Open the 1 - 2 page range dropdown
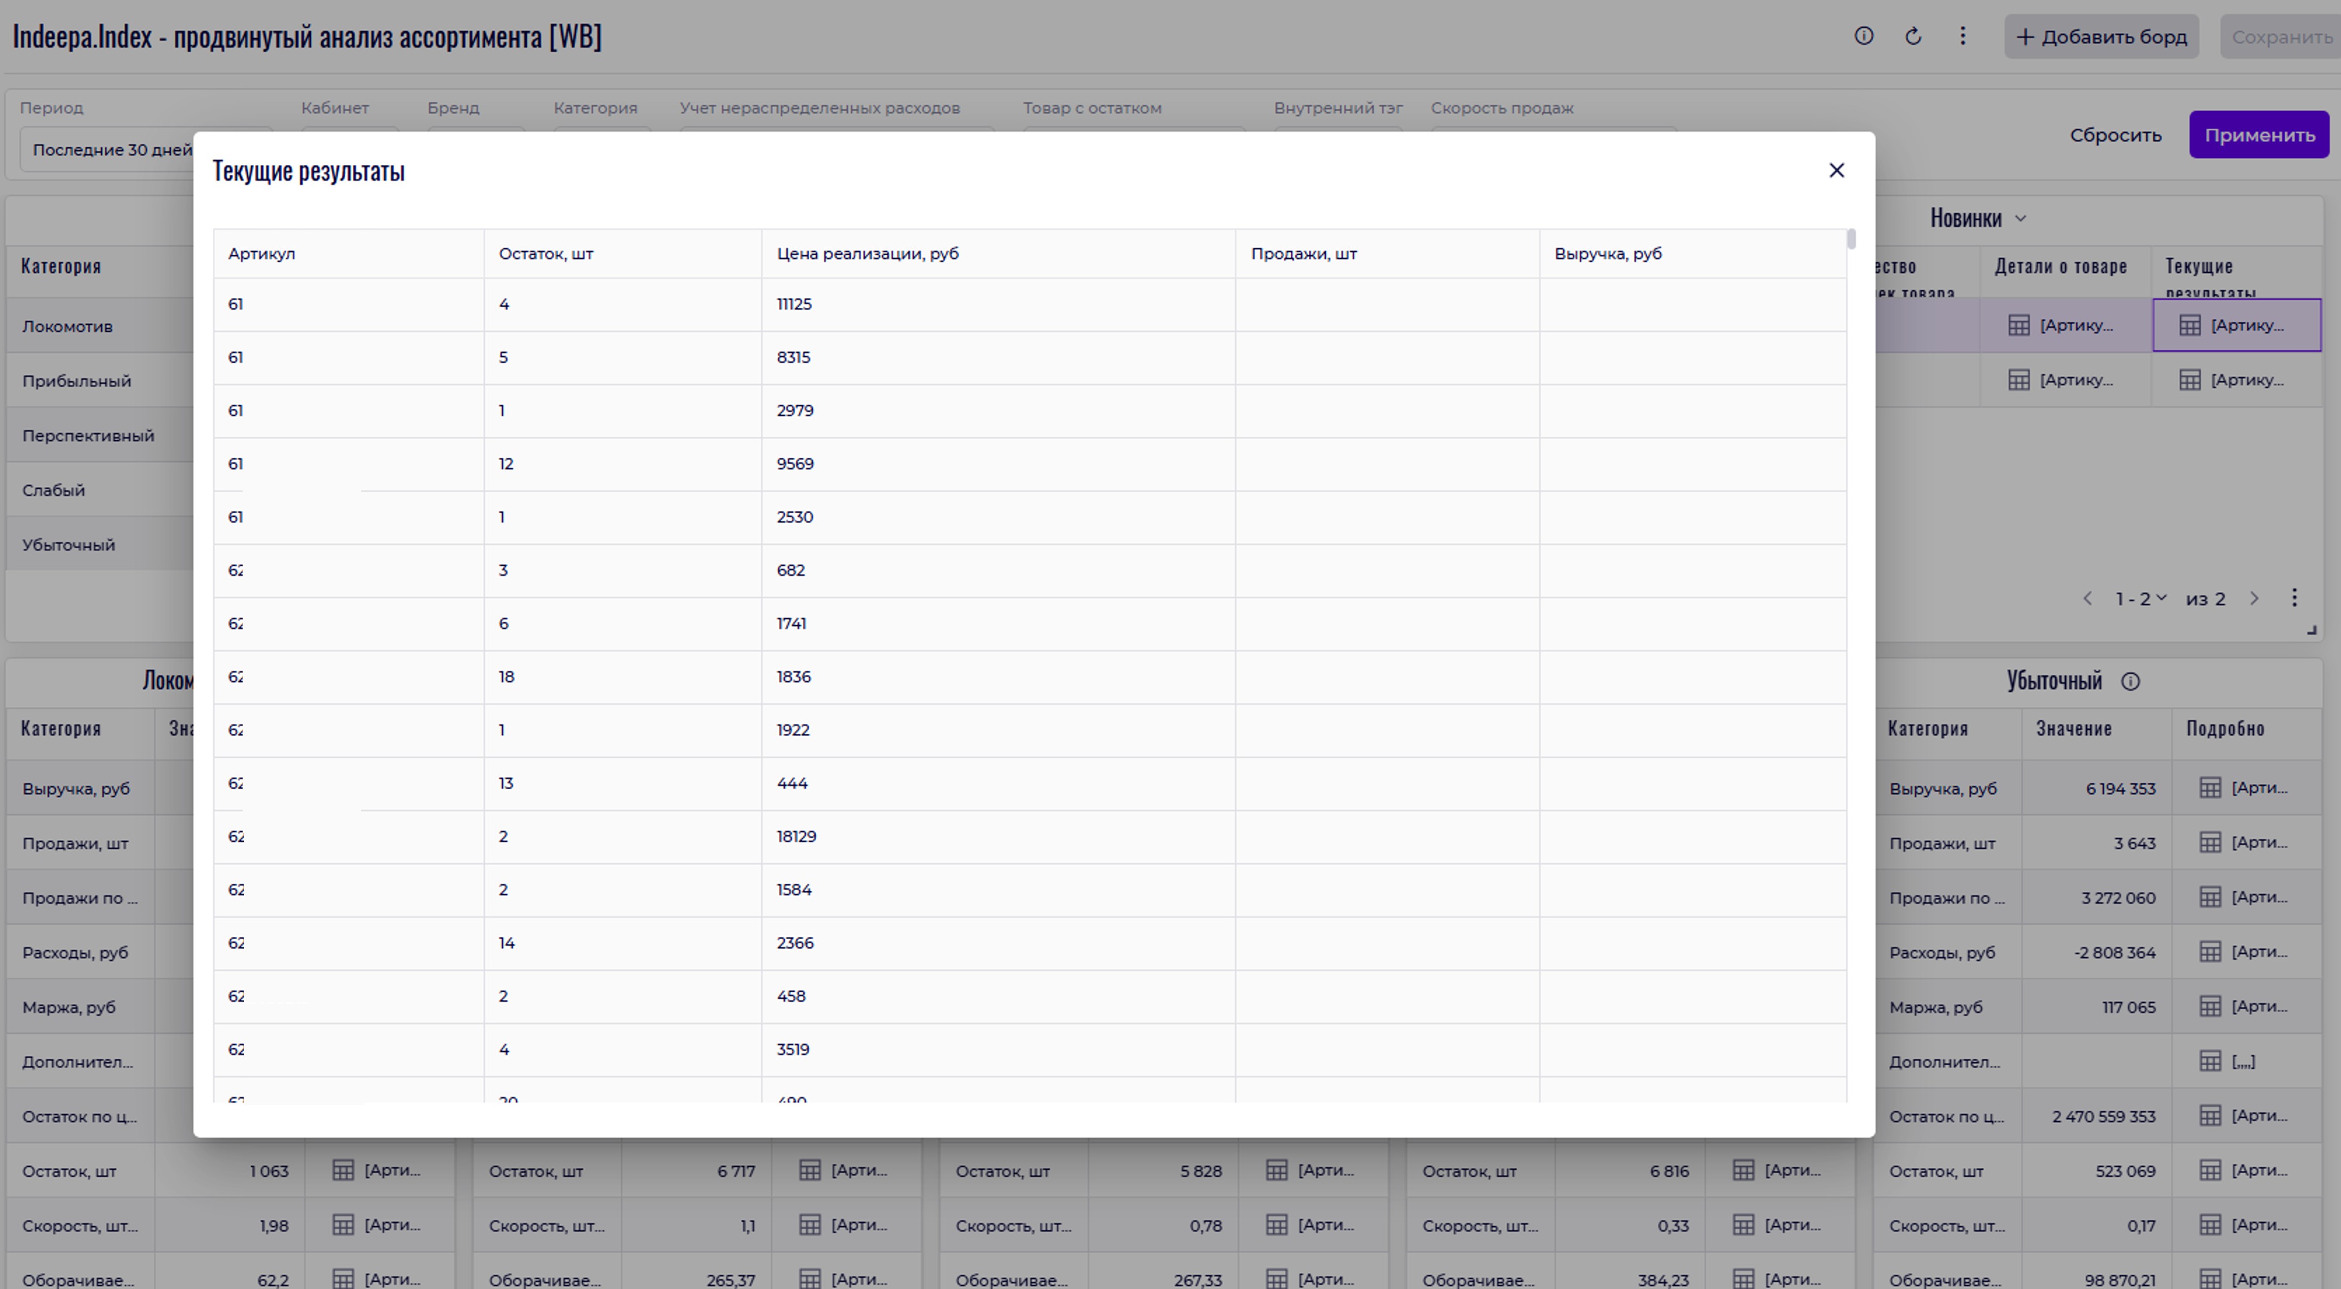This screenshot has width=2341, height=1289. [x=2140, y=599]
